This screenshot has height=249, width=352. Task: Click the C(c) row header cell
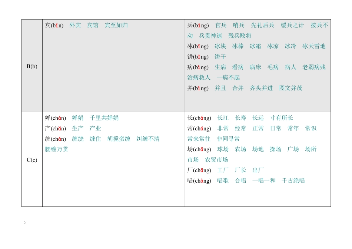tap(32, 159)
